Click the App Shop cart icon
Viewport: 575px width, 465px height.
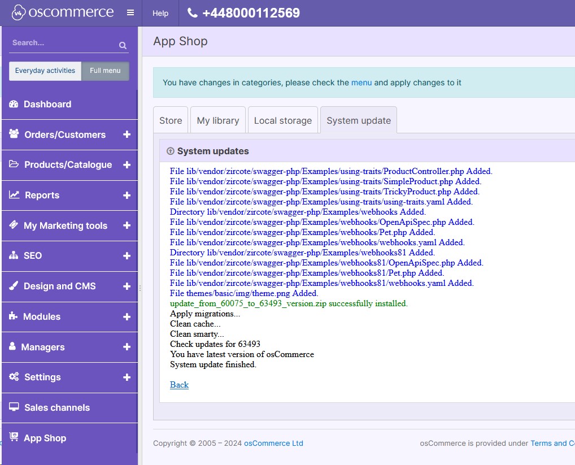click(14, 436)
